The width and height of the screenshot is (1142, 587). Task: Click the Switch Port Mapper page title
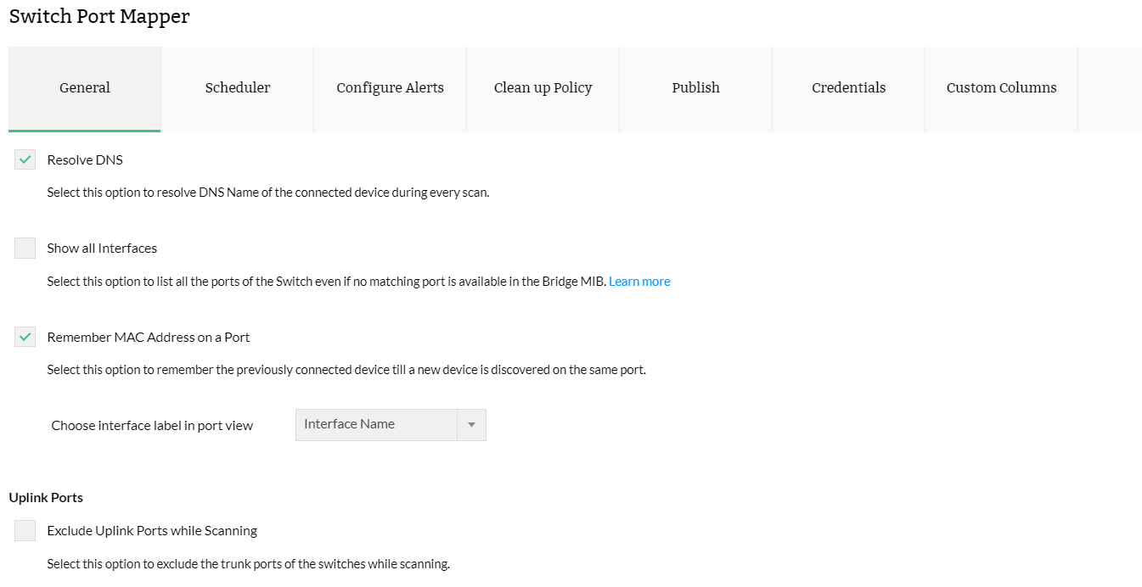[x=99, y=16]
